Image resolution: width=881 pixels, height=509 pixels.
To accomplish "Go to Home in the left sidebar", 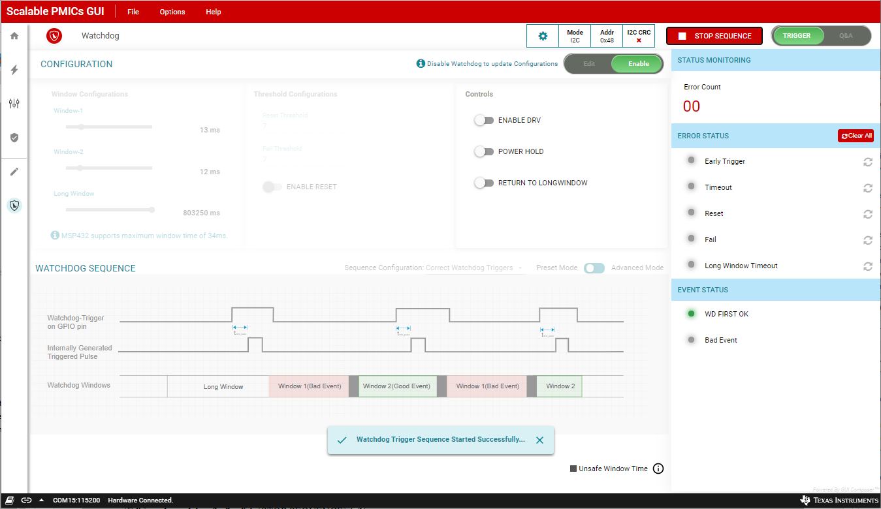I will coord(14,36).
